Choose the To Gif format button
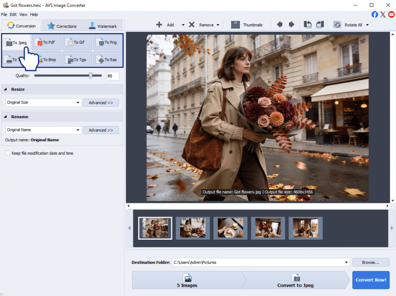The image size is (396, 296). coord(77,42)
